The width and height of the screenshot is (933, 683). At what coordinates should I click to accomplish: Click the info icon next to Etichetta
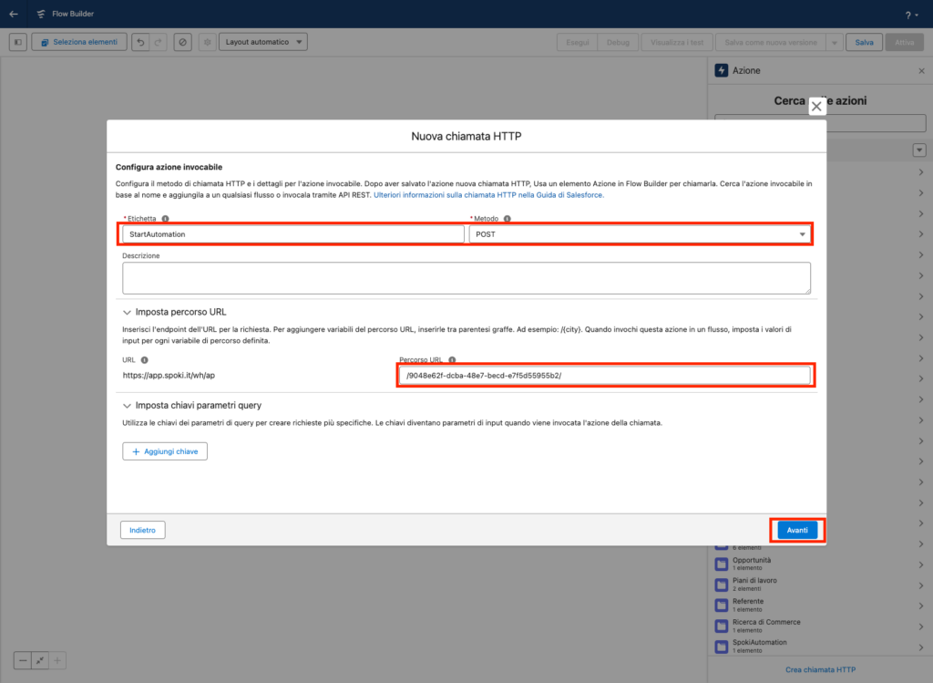(165, 219)
